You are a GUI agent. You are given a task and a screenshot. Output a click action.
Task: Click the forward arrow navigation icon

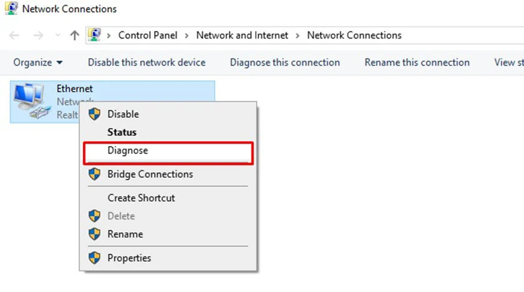pyautogui.click(x=39, y=35)
